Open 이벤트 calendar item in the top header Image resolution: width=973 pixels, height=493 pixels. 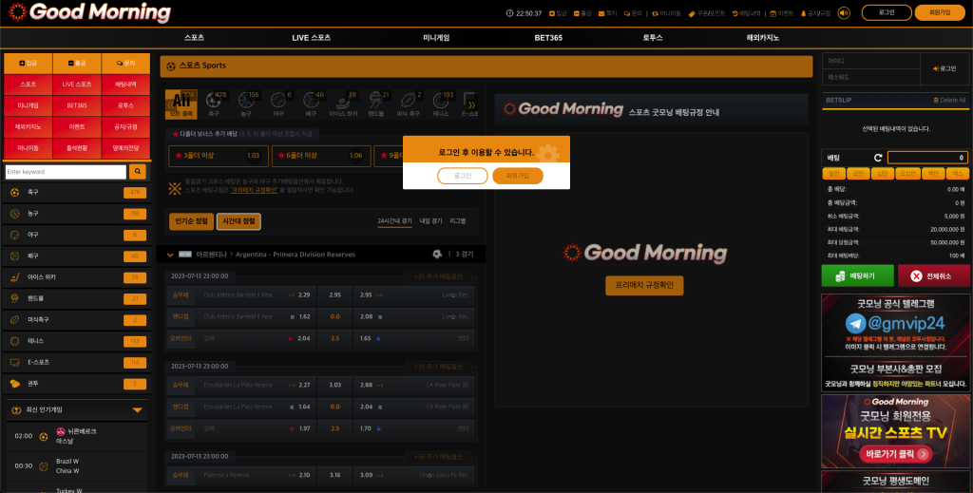(x=781, y=13)
